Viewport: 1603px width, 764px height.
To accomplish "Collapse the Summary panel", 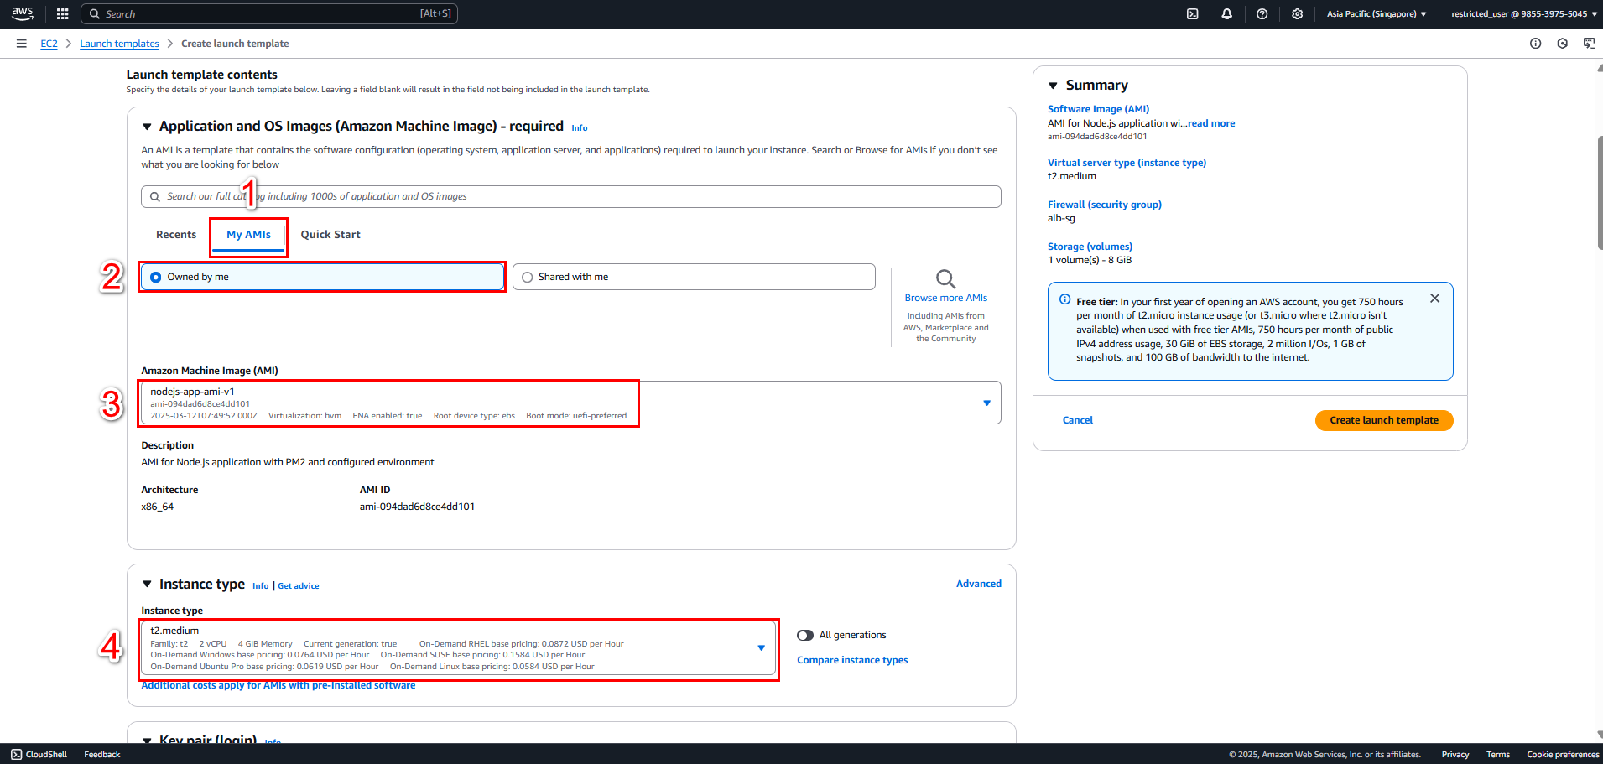I will (1053, 86).
